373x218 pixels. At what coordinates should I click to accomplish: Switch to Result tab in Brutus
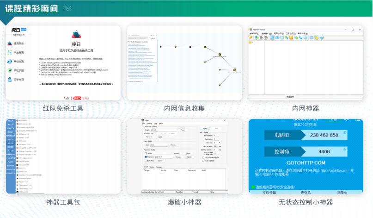pyautogui.click(x=146, y=167)
